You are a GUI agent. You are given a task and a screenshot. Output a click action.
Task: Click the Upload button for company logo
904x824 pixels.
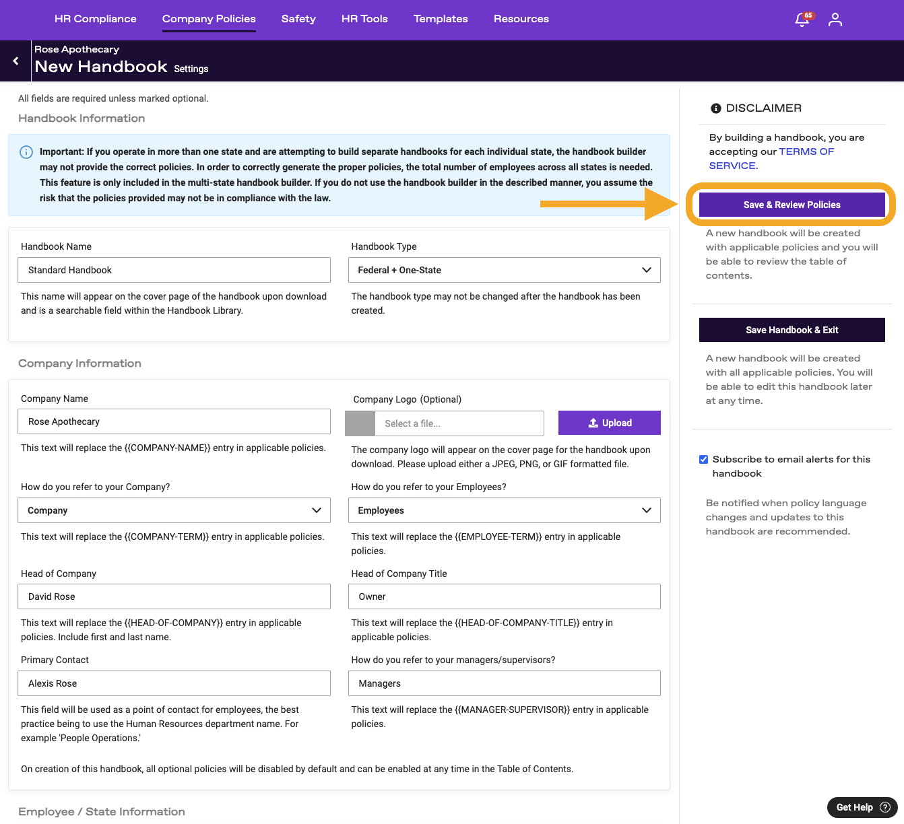point(609,423)
